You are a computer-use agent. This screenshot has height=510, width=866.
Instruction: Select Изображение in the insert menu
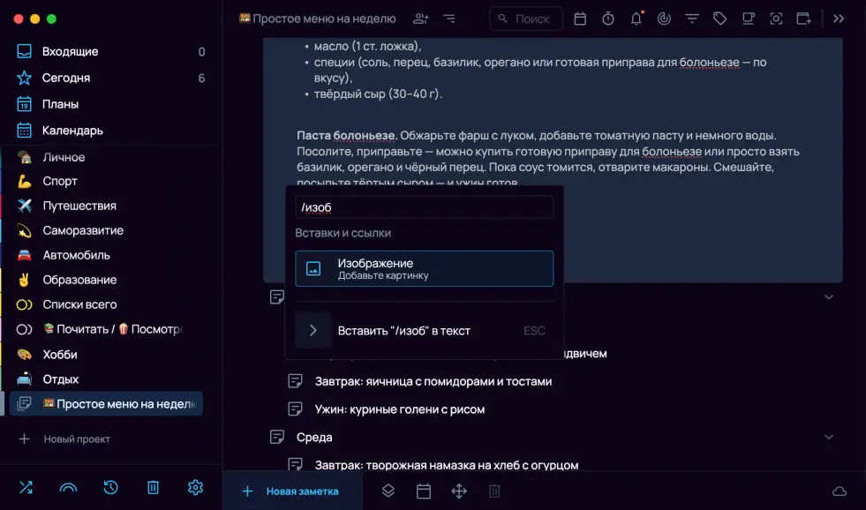coord(424,269)
